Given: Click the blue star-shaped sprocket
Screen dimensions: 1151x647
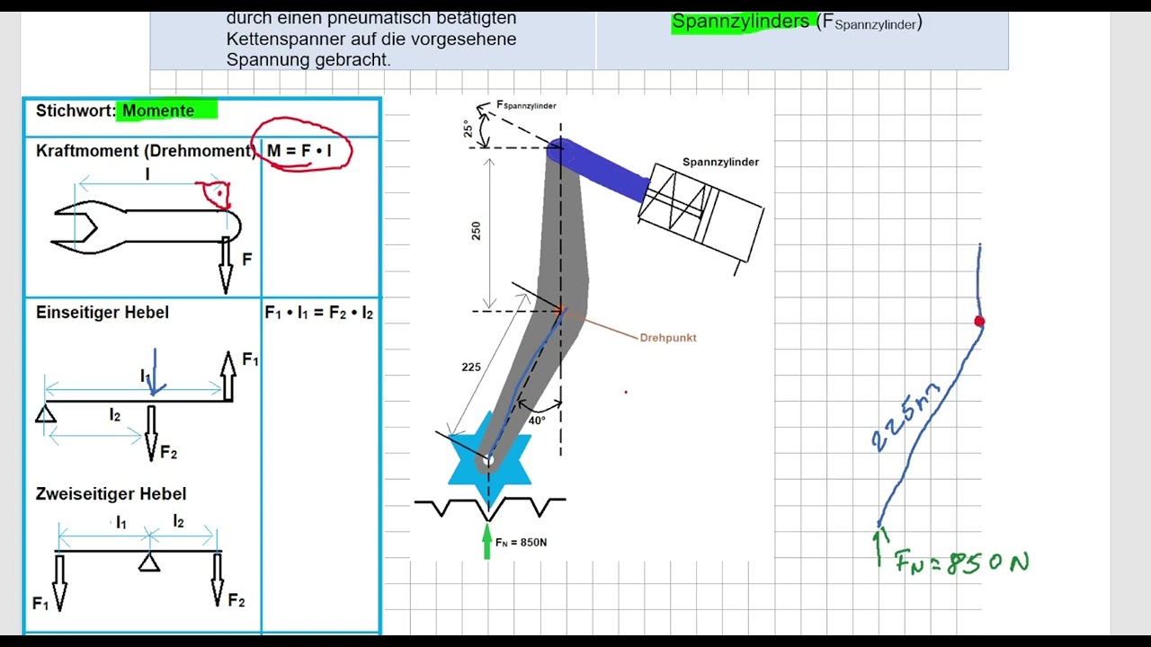Looking at the screenshot, I should pos(489,461).
